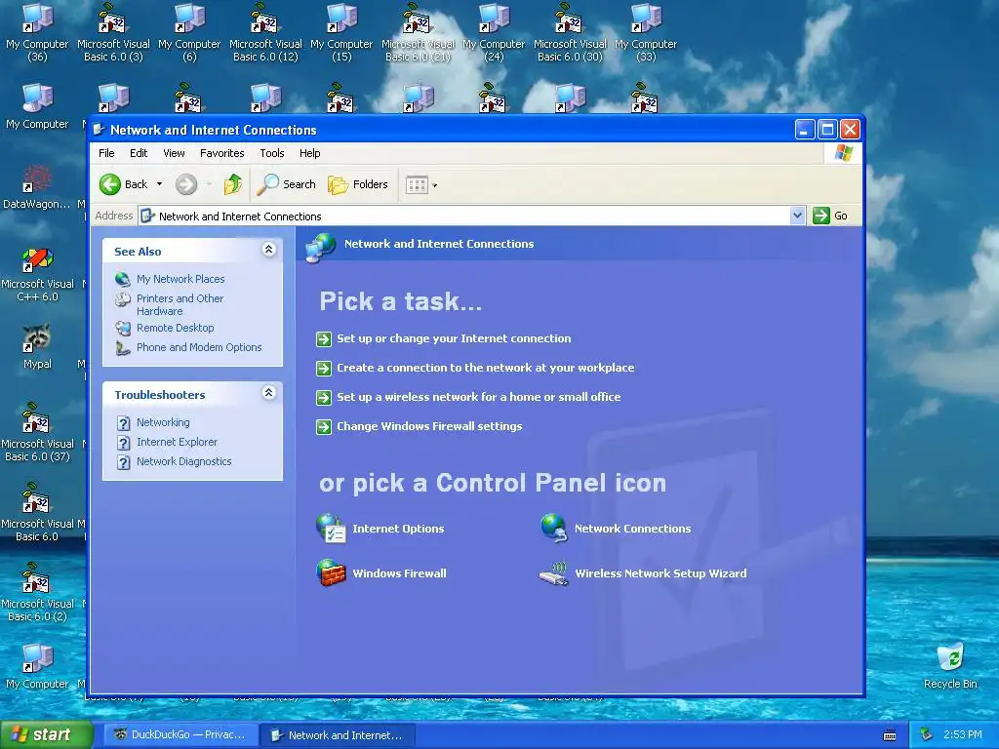Click inside the Address bar field
The image size is (999, 749).
pos(472,216)
